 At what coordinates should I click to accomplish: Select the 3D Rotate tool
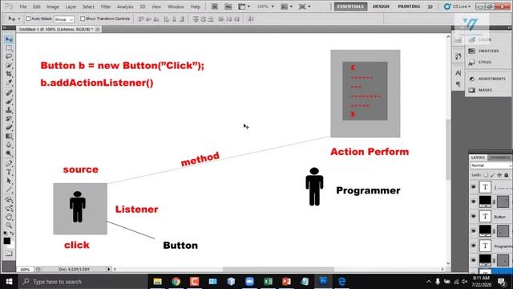click(x=9, y=200)
